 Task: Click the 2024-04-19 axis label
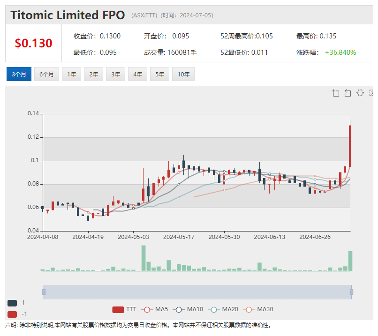88,237
